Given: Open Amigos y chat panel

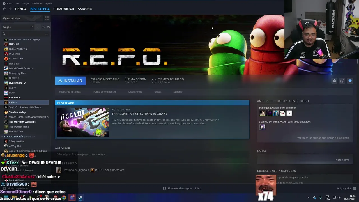Looking at the screenshot, I should pyautogui.click(x=346, y=189).
